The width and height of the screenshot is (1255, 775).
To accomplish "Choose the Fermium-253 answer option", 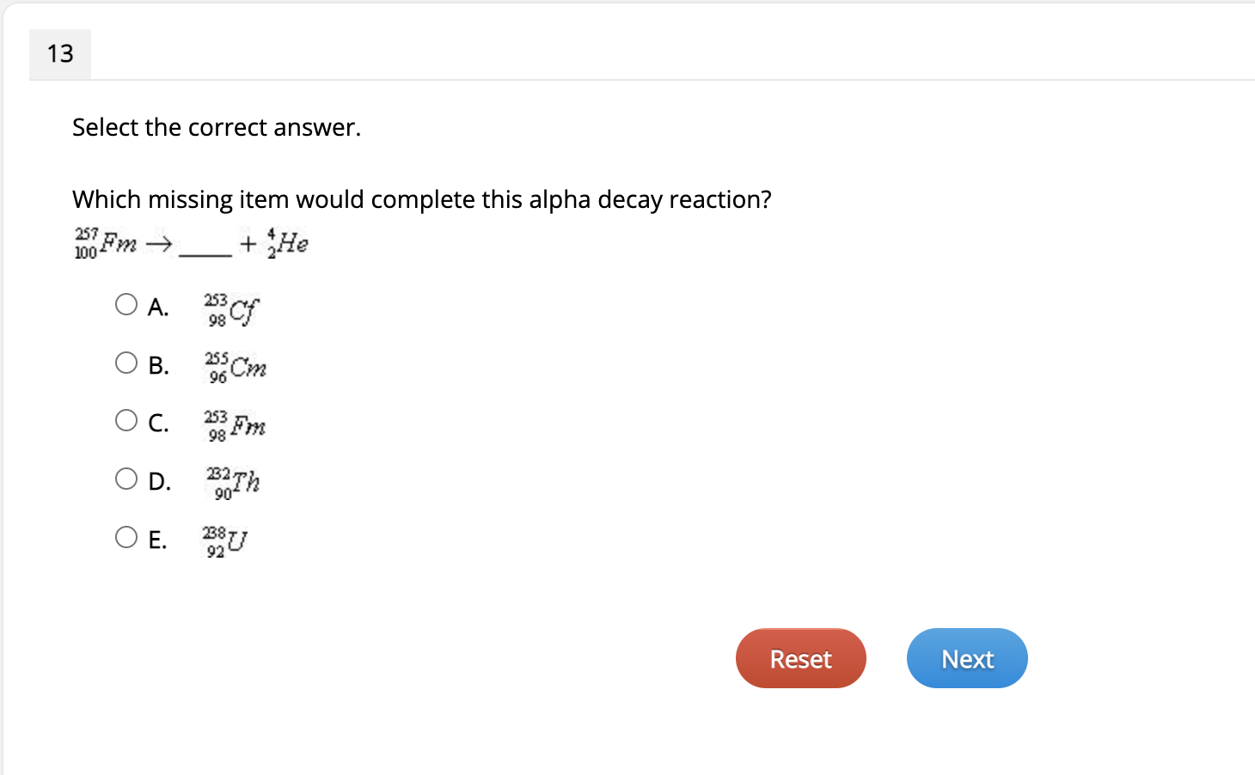I will (235, 424).
